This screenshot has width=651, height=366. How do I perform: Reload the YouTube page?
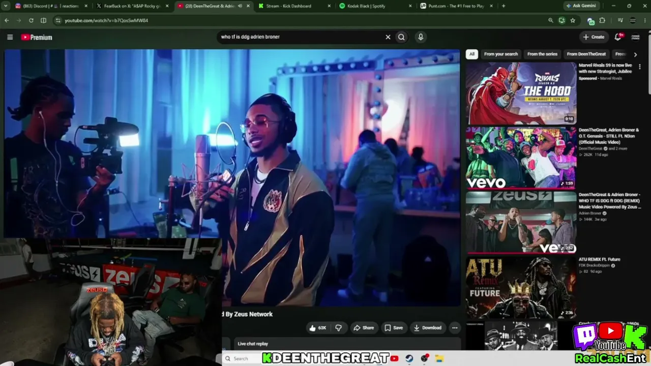pyautogui.click(x=31, y=20)
